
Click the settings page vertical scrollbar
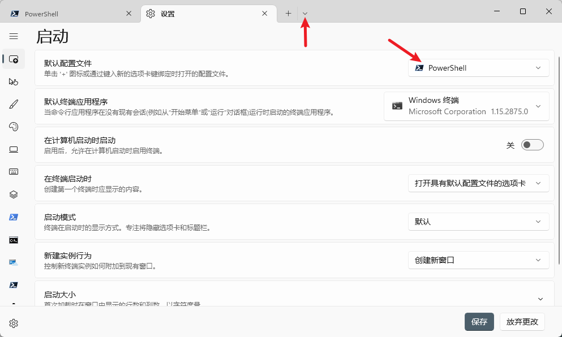pos(560,161)
